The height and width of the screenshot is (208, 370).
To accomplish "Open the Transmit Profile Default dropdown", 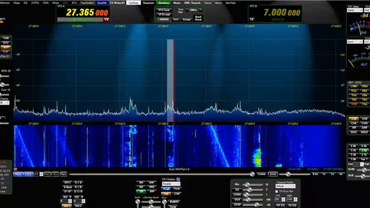I will coord(285,186).
